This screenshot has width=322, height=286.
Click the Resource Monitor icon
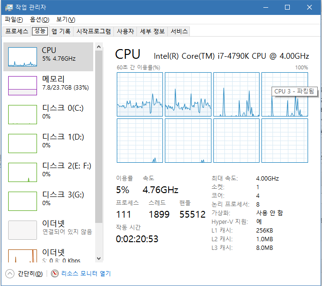point(55,273)
